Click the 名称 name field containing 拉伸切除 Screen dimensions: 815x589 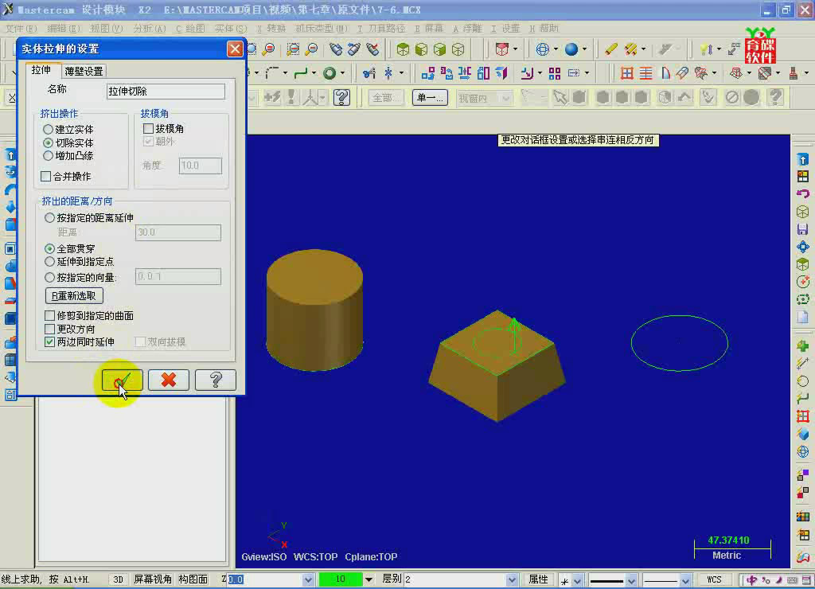[166, 92]
